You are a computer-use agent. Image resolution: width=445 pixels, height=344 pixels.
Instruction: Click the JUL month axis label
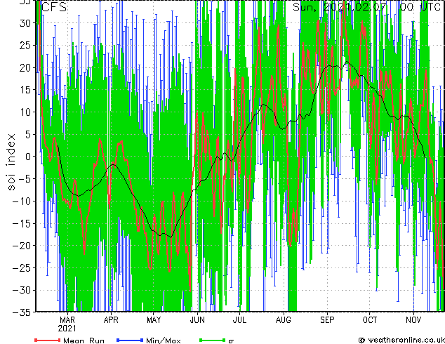239,320
